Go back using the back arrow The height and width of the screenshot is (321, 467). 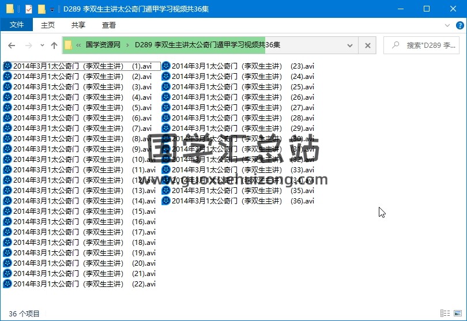tap(12, 46)
